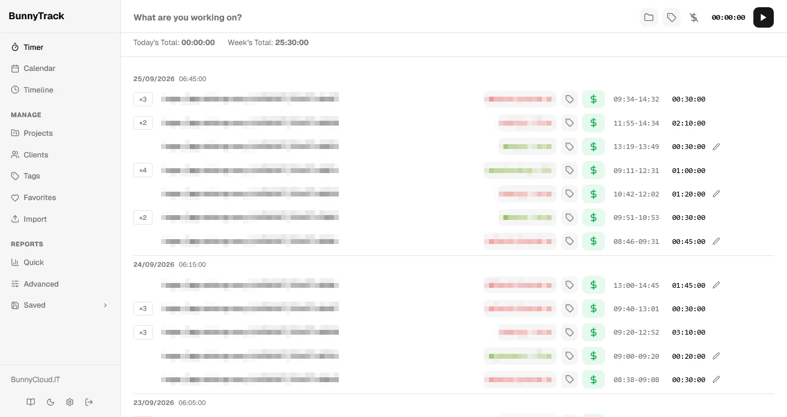This screenshot has height=417, width=787.
Task: Click the 25/09/2026 date header
Action: click(154, 79)
